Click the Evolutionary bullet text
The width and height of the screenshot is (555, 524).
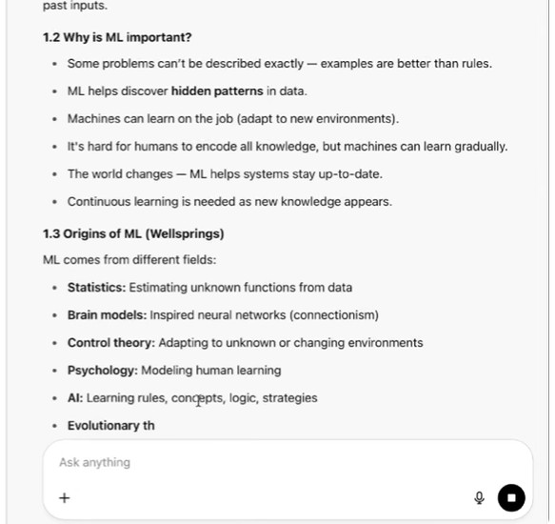point(111,426)
